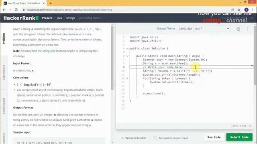Exit full screen view icon
257x144 pixels.
point(252,18)
